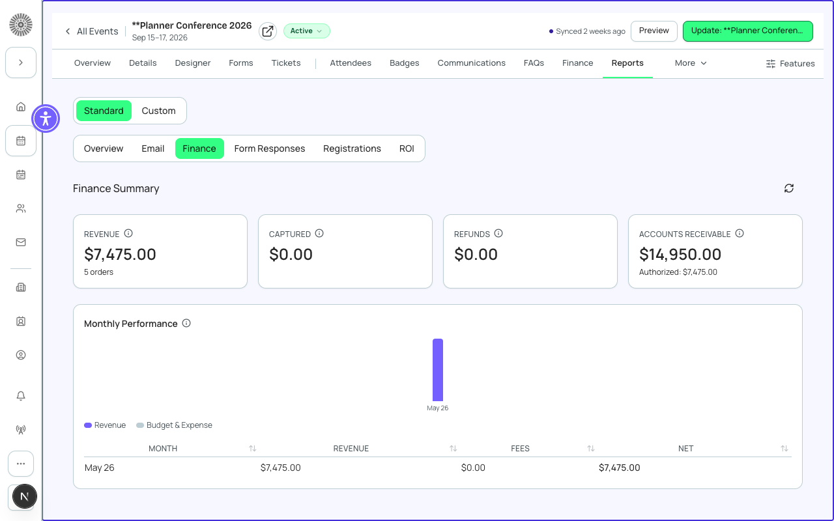Open the top Finance tab
The width and height of the screenshot is (834, 521).
pyautogui.click(x=578, y=63)
